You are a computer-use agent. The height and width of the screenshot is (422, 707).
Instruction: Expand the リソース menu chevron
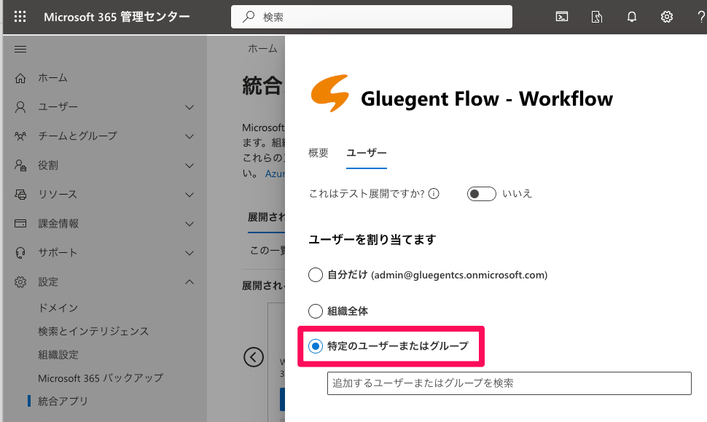190,195
